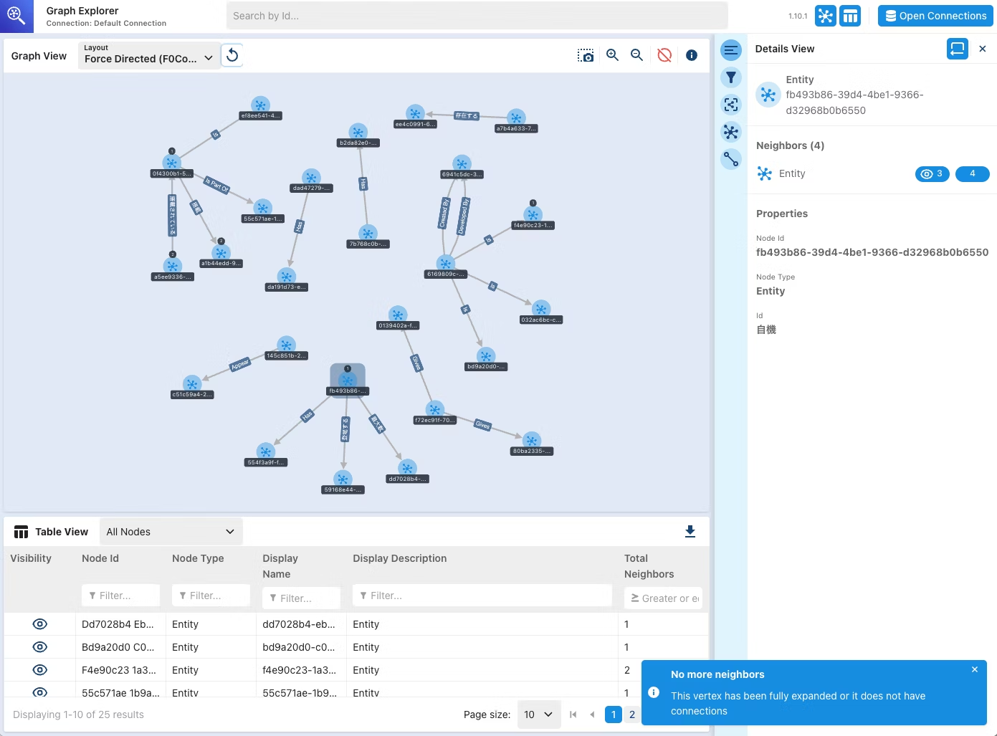Toggle visibility of 55c571ae row
The height and width of the screenshot is (736, 997).
[x=40, y=692]
